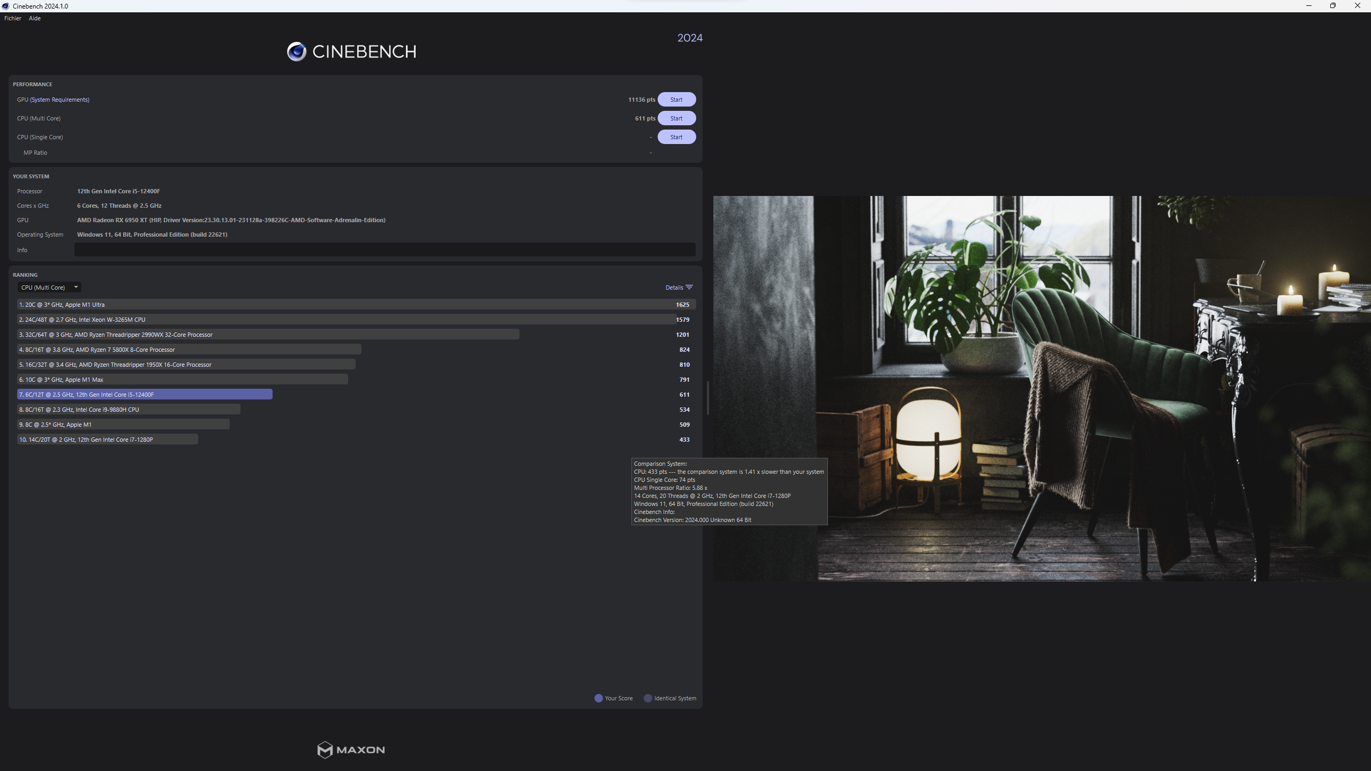
Task: Minimize the Cinebench window
Action: coord(1309,6)
